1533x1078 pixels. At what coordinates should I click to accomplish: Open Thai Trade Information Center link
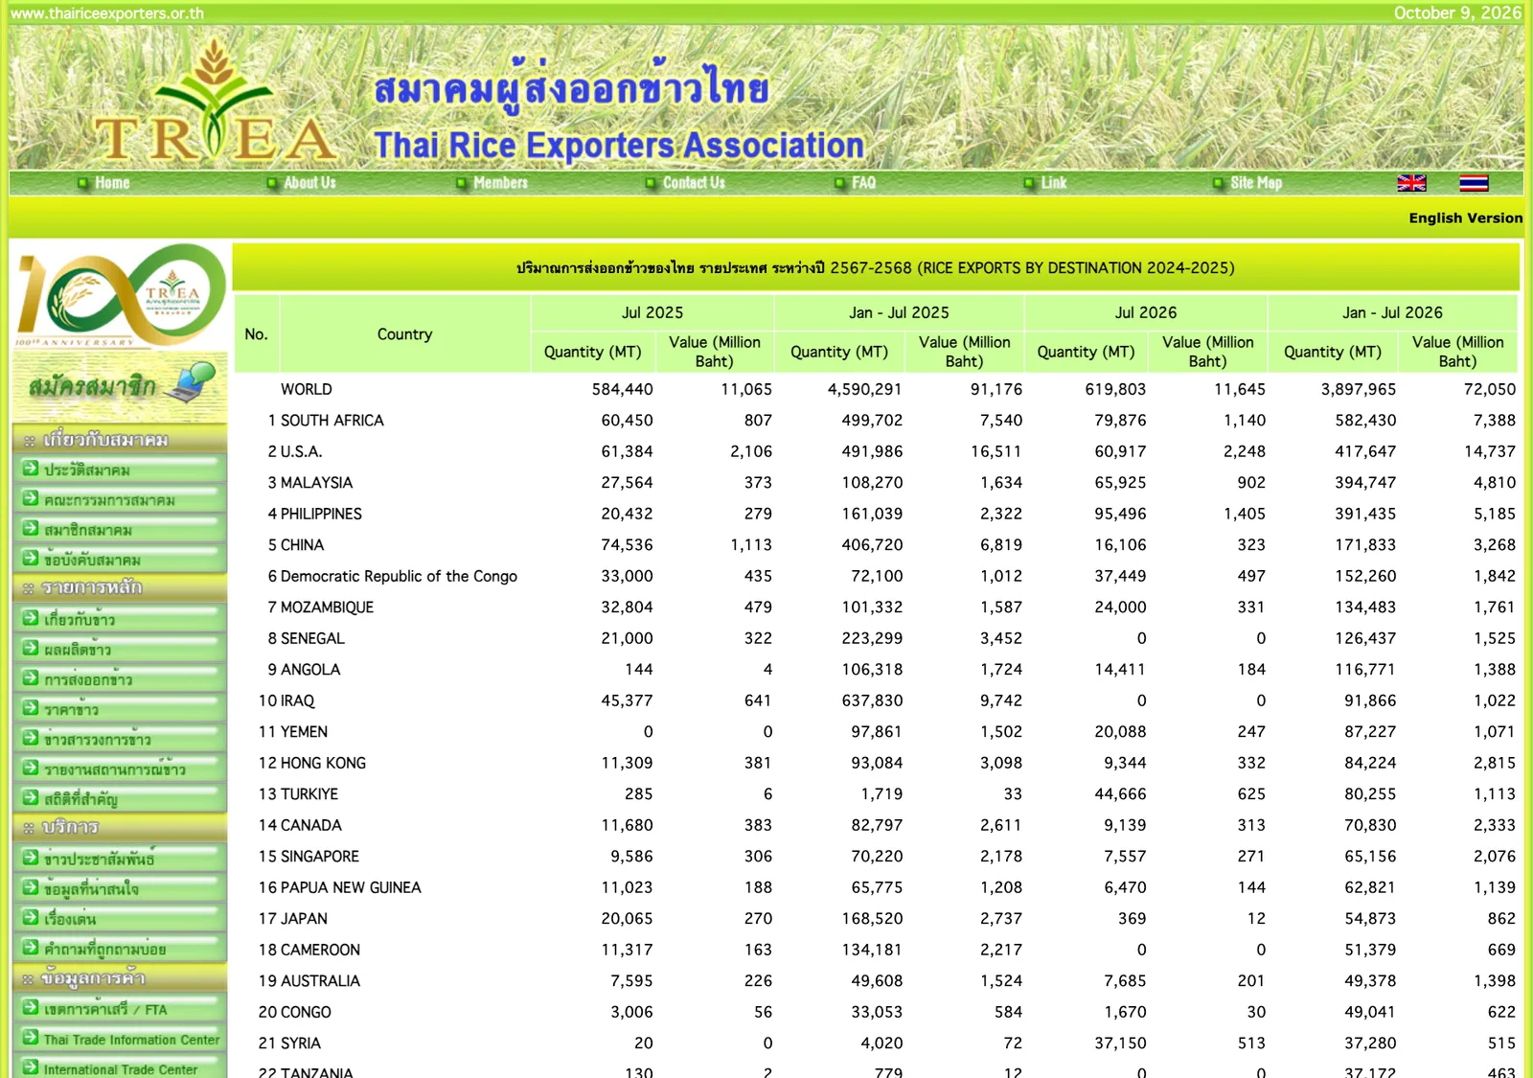pyautogui.click(x=120, y=1039)
